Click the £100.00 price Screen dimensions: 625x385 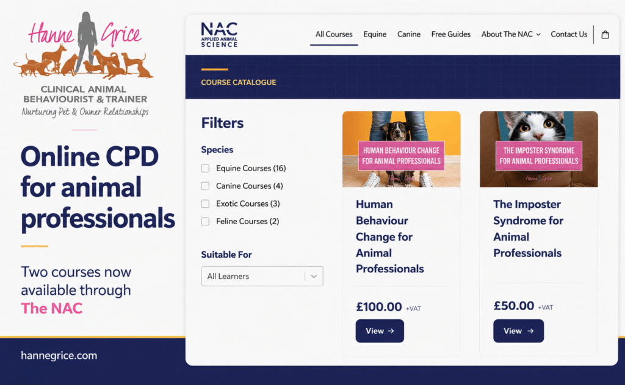click(378, 306)
